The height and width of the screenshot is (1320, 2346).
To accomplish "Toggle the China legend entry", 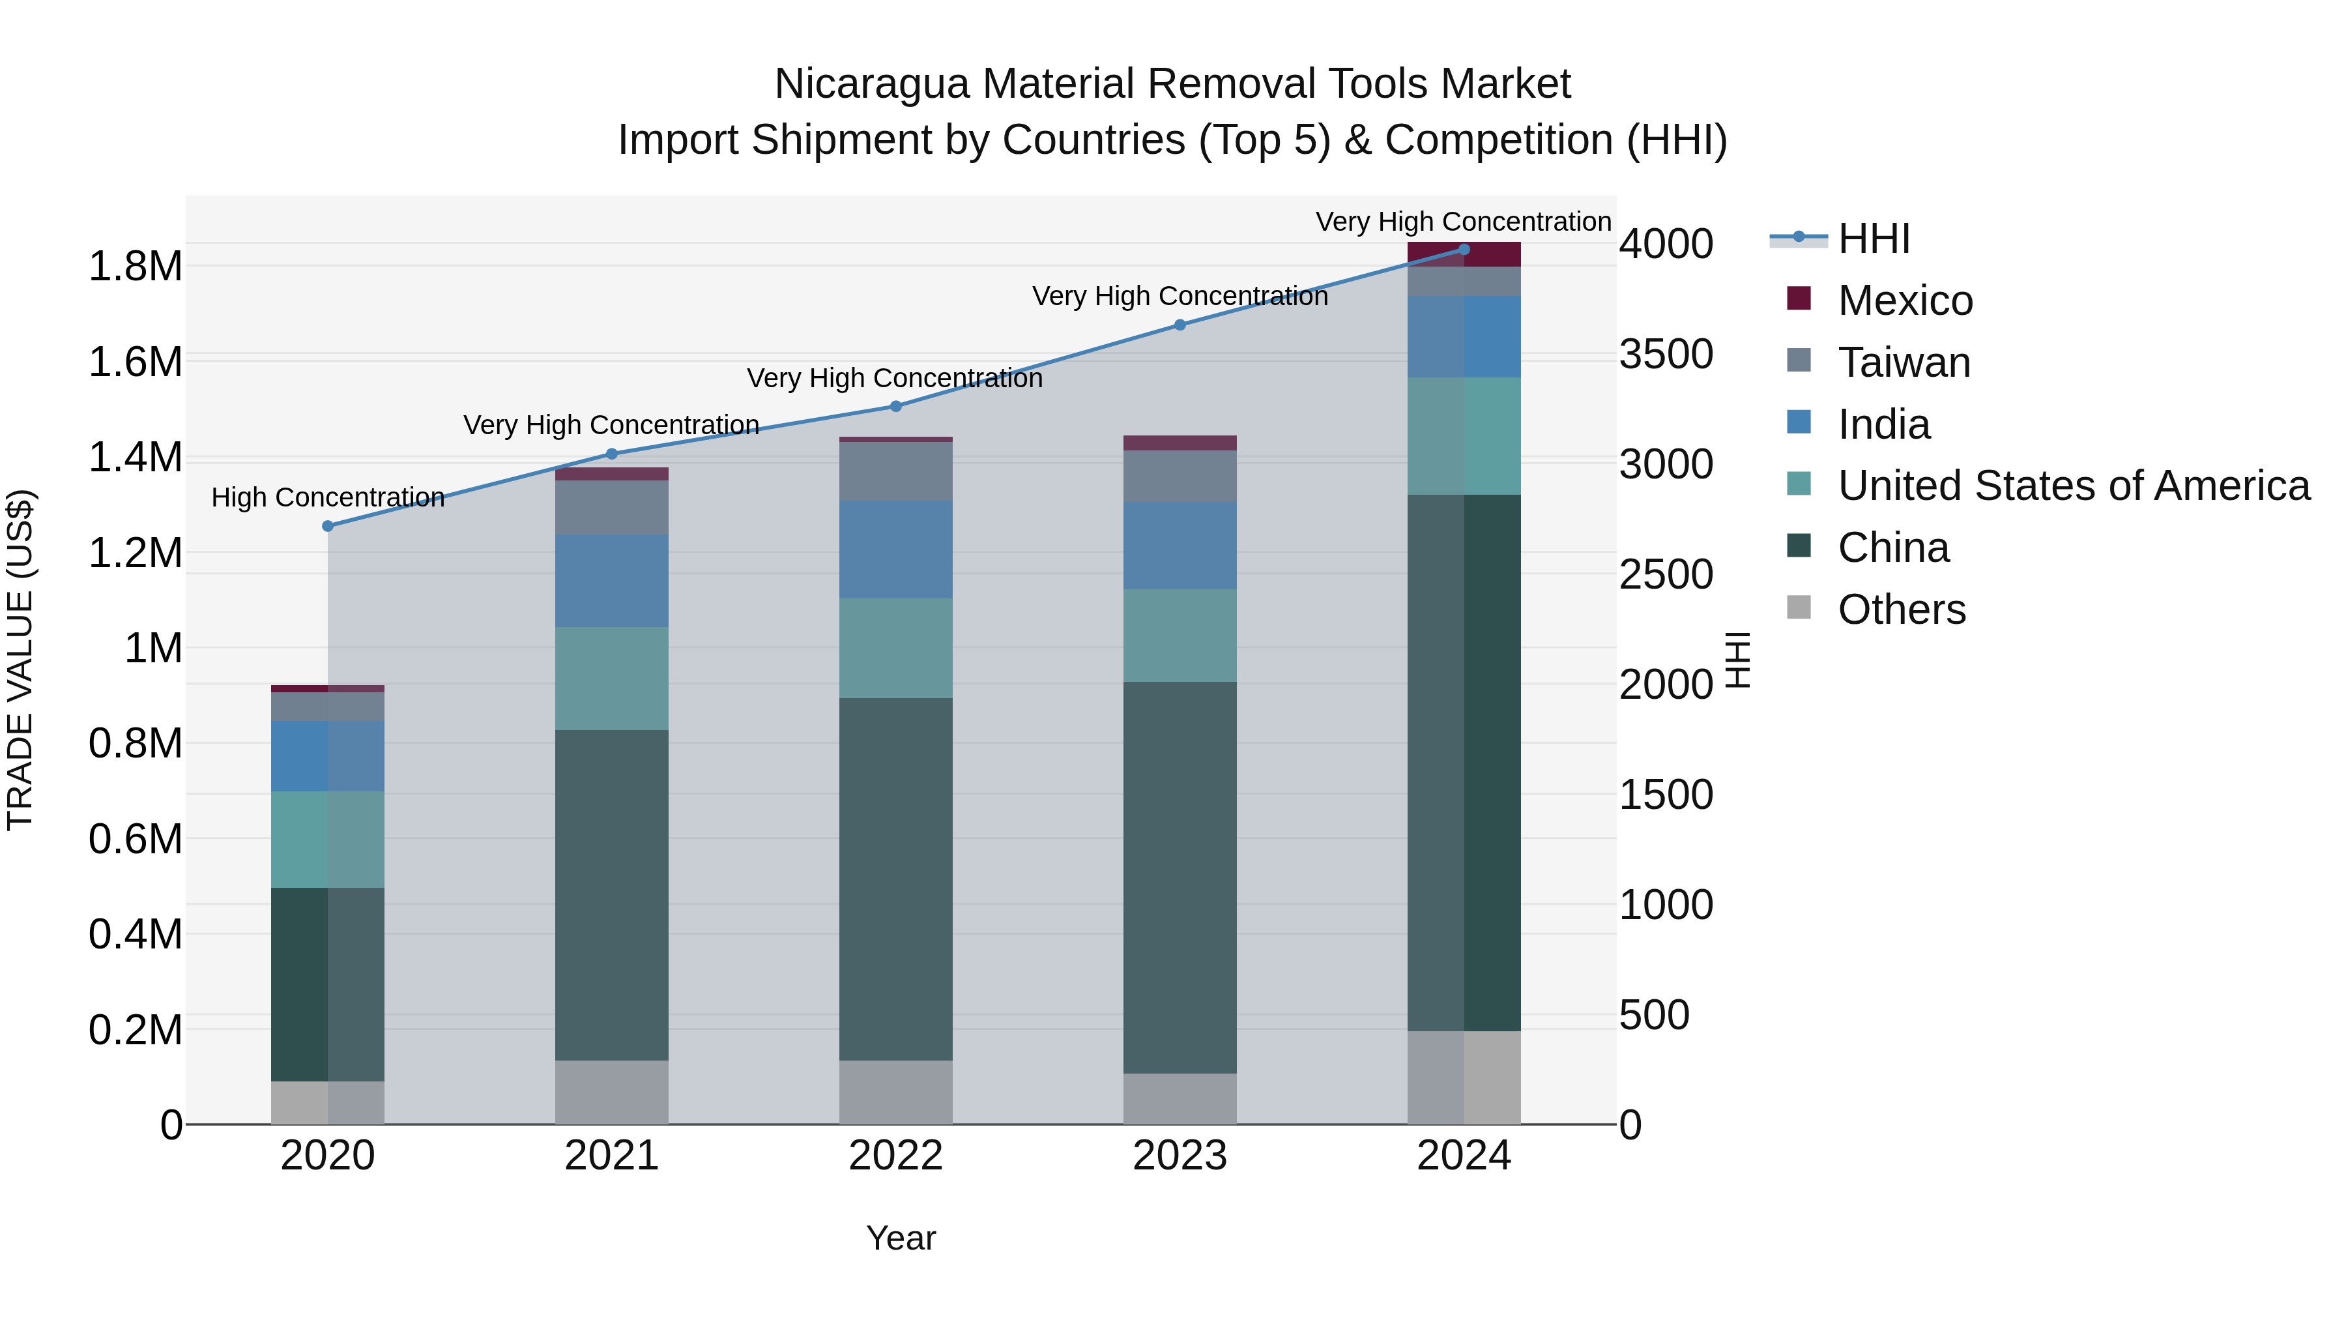I will tap(1868, 548).
